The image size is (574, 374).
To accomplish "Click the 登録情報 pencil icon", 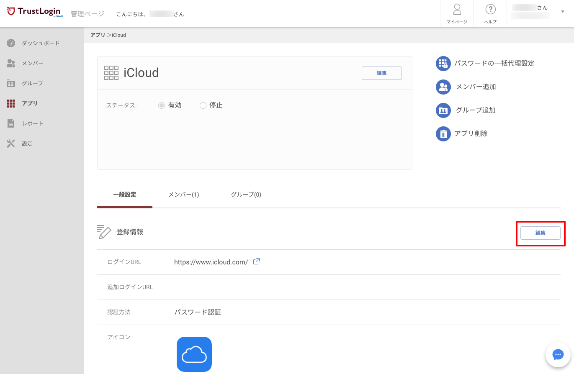I will click(104, 232).
